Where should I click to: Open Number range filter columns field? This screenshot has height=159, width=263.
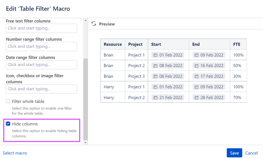tap(41, 46)
